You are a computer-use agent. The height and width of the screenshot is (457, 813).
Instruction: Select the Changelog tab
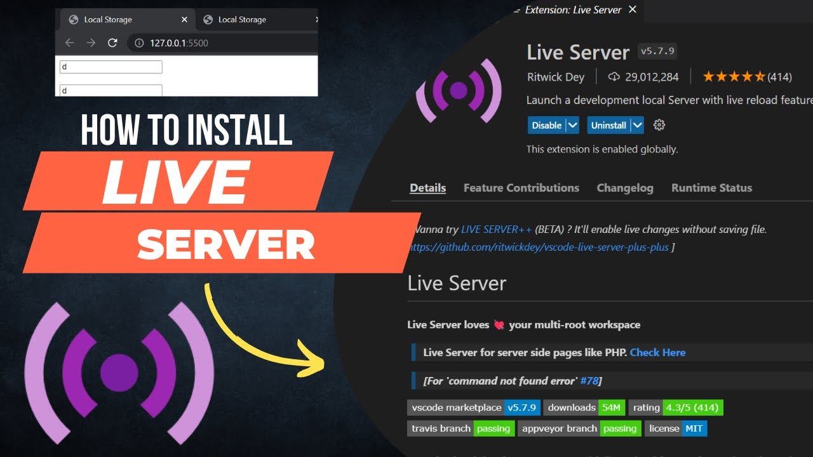coord(625,188)
